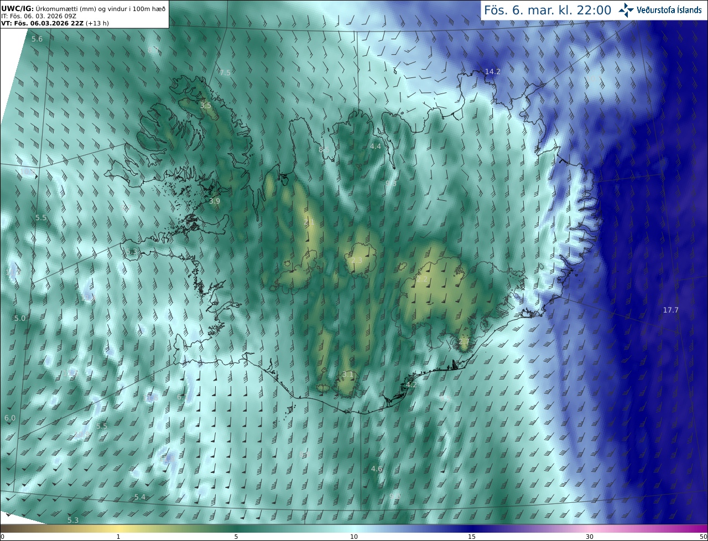Click the colorbar tick label 15

pyautogui.click(x=472, y=537)
